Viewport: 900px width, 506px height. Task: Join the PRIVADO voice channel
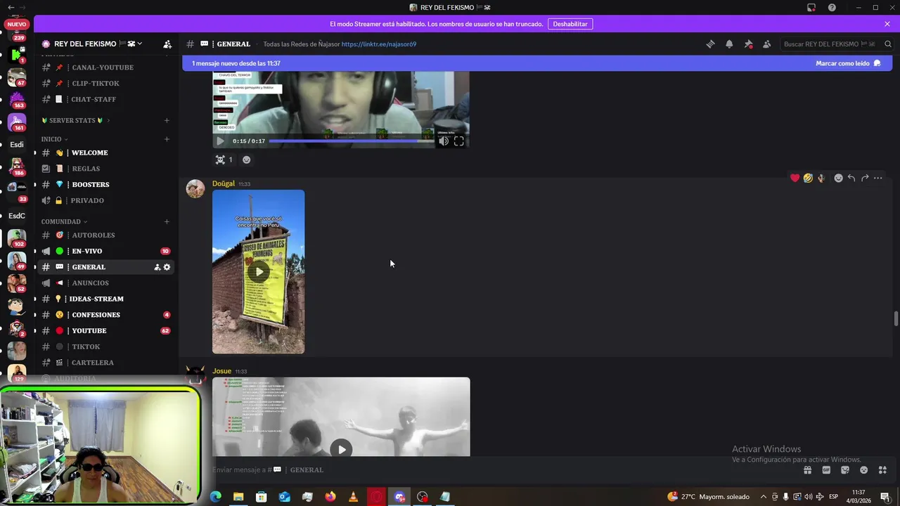(x=105, y=200)
